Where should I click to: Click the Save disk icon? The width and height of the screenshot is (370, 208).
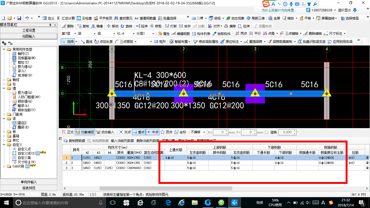click(19, 18)
